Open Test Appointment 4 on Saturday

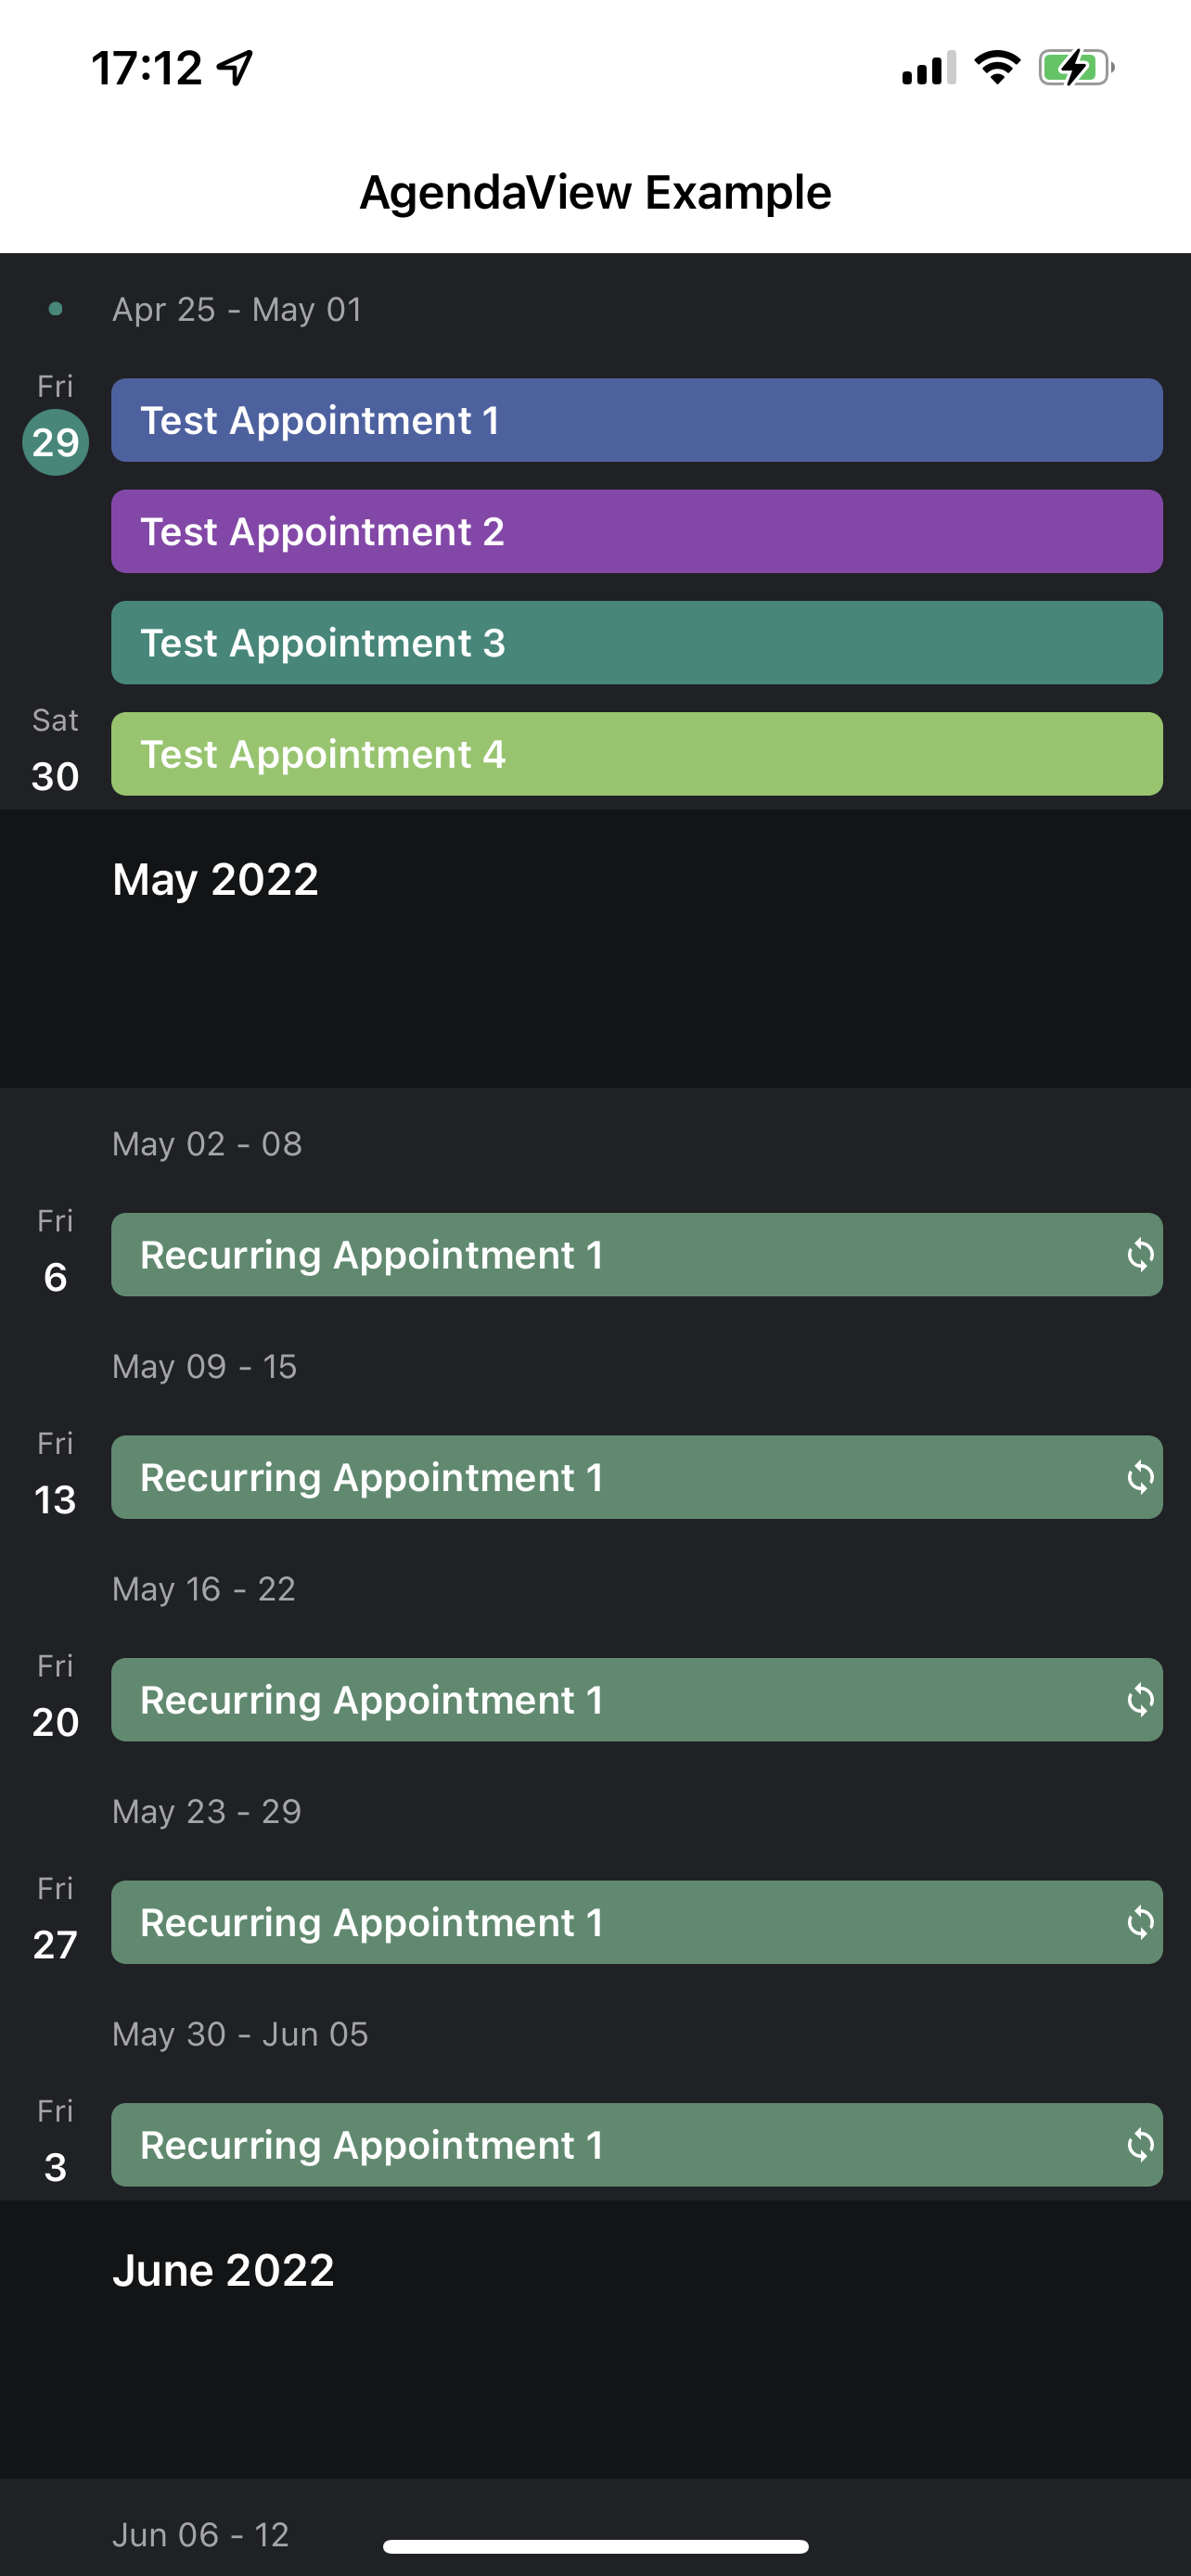pos(636,754)
